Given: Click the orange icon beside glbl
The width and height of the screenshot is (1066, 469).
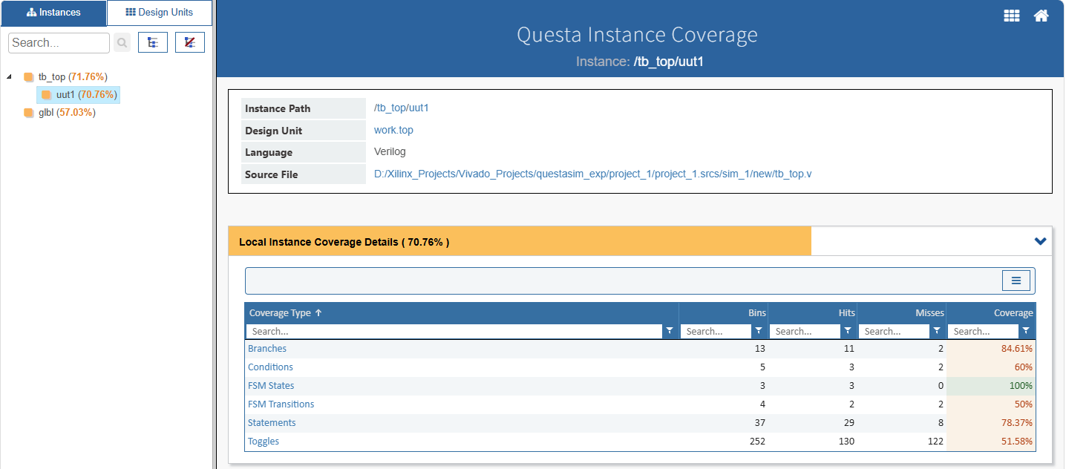Looking at the screenshot, I should (x=29, y=113).
